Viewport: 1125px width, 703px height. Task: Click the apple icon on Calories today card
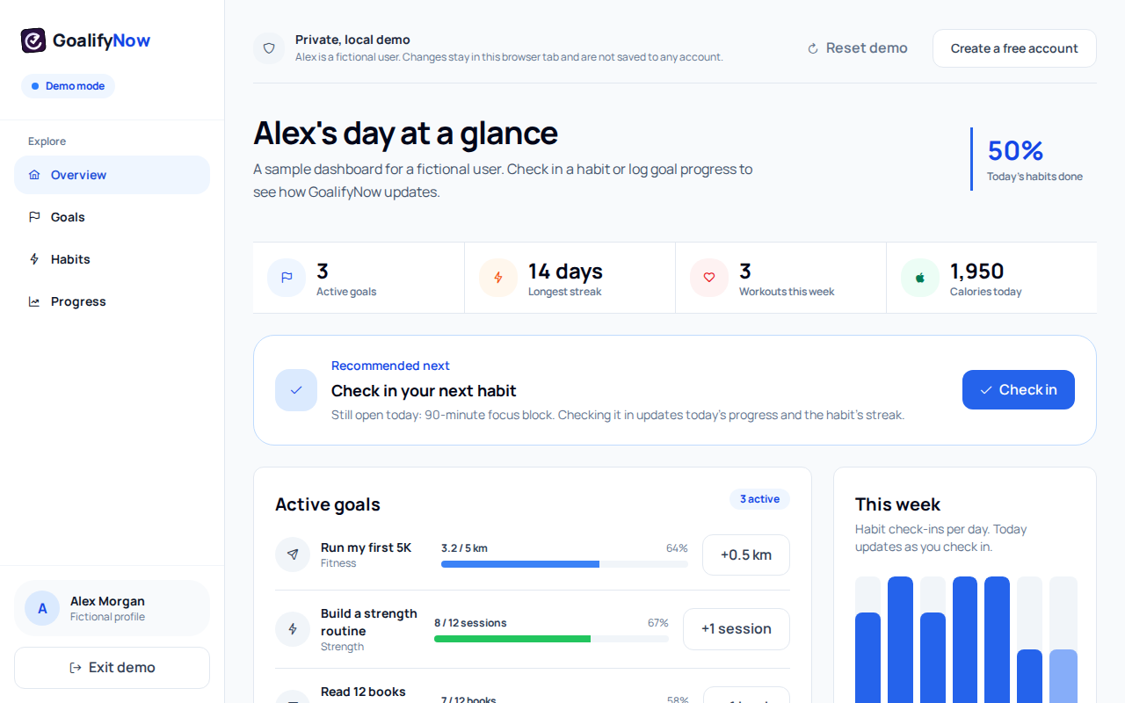point(920,278)
